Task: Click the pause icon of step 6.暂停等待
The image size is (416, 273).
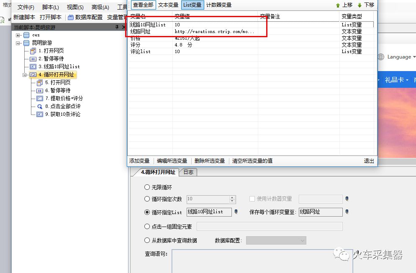Action: [x=39, y=91]
